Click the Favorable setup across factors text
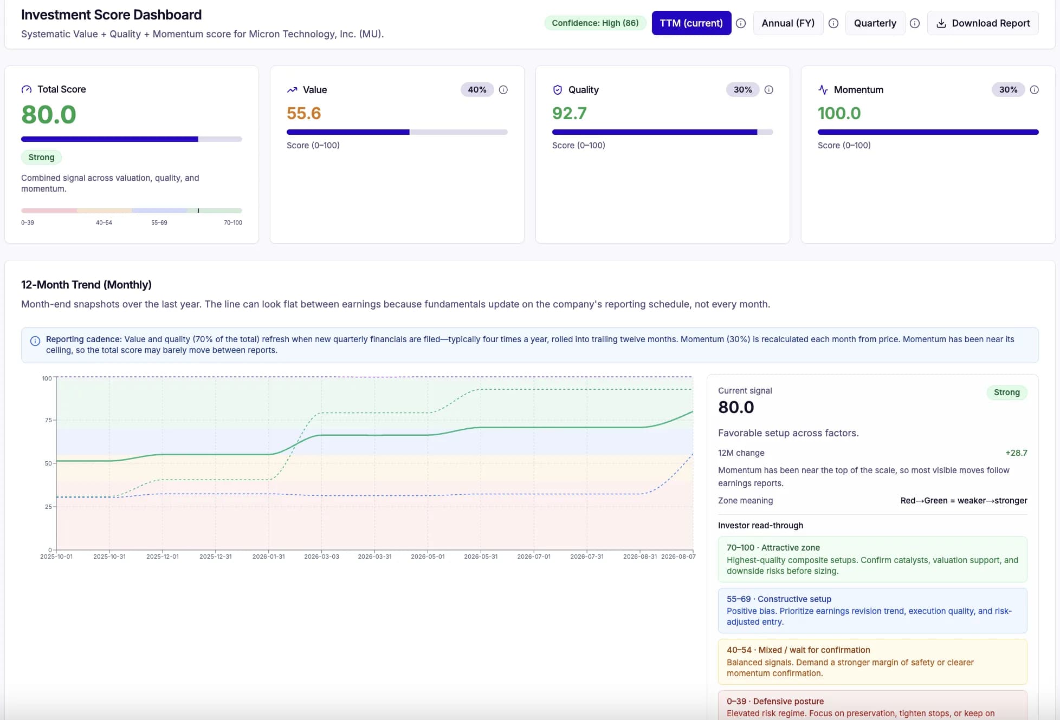 pos(788,433)
